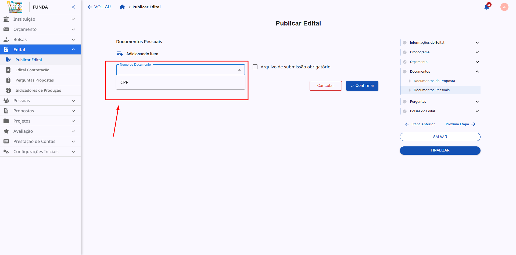
Task: Open Perguntas Propostas menu item
Action: click(34, 80)
